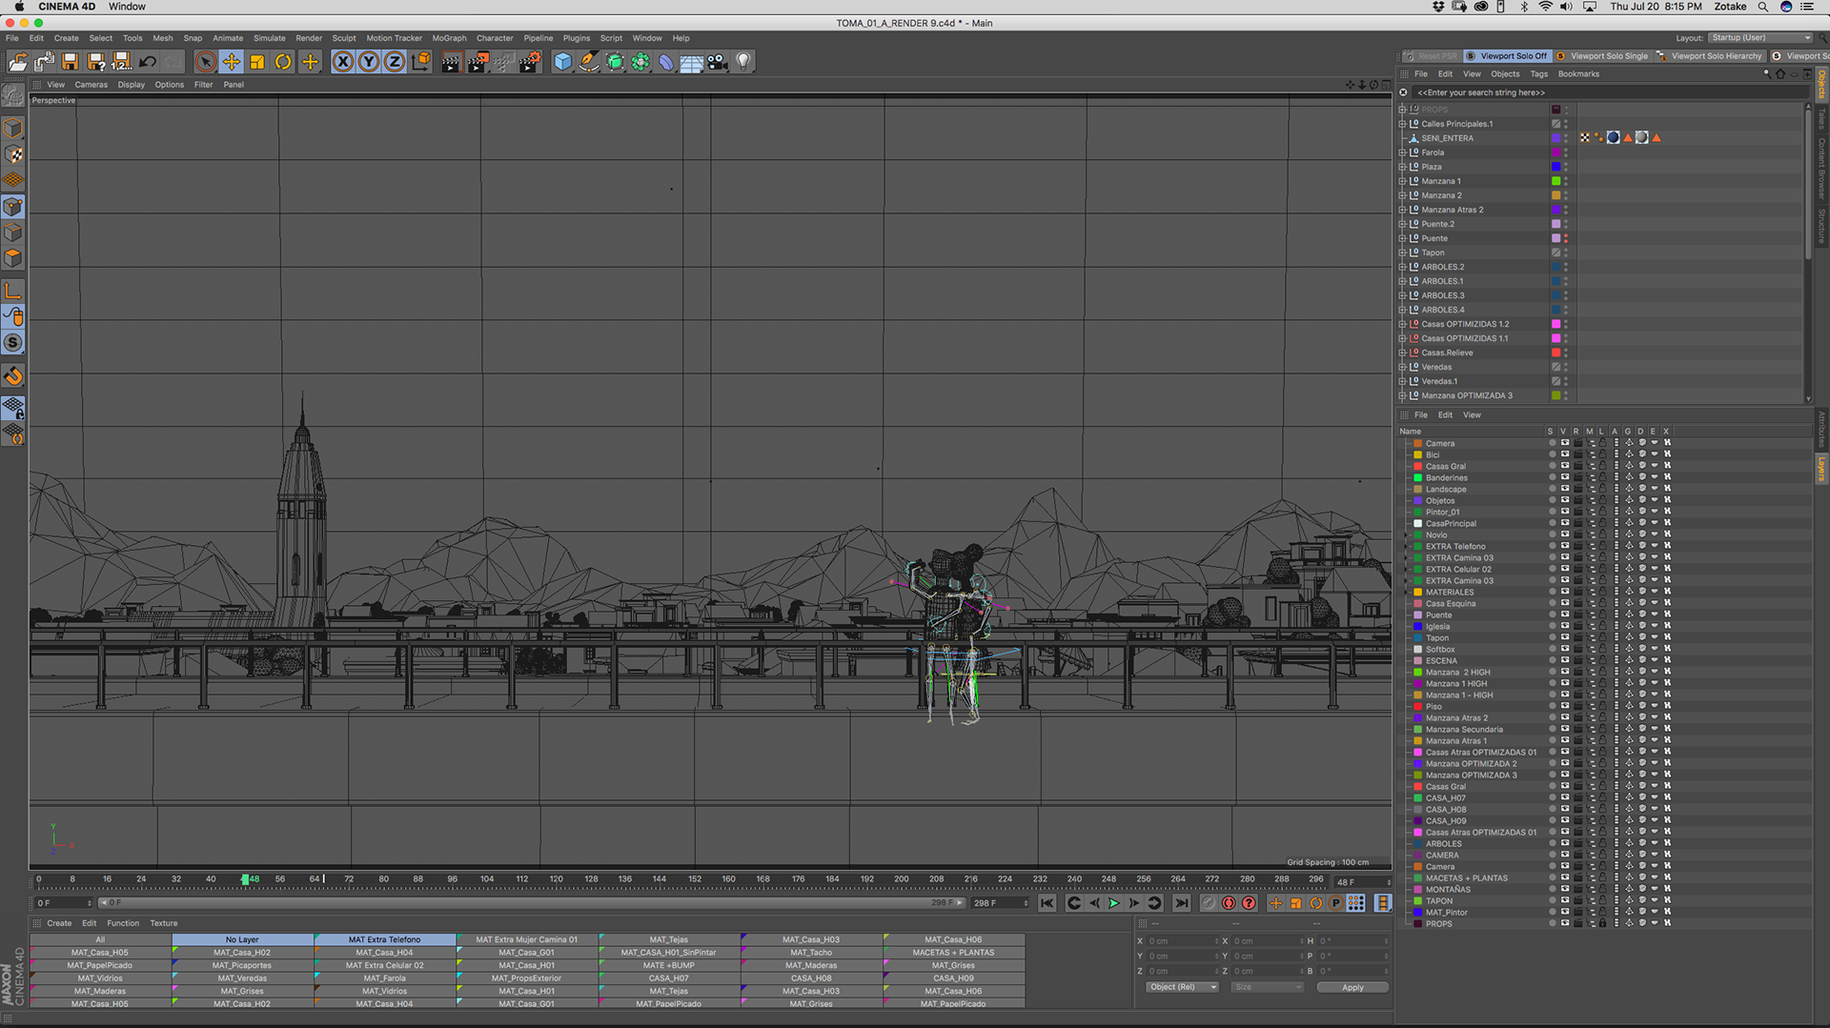This screenshot has height=1028, width=1830.
Task: Click the Record Active Objects red button
Action: [x=1229, y=903]
